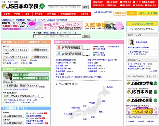
Task: Click the woman photo in 学校トピックス
Action: (131, 42)
